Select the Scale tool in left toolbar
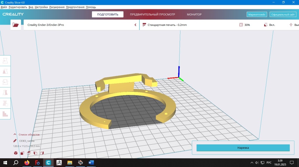299x167 pixels. point(5,71)
